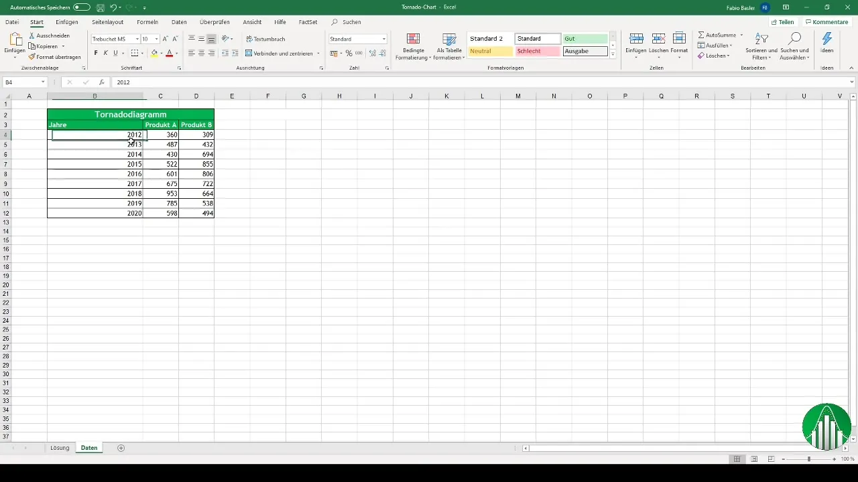Click the Suchen search field
This screenshot has width=858, height=482.
pos(352,22)
